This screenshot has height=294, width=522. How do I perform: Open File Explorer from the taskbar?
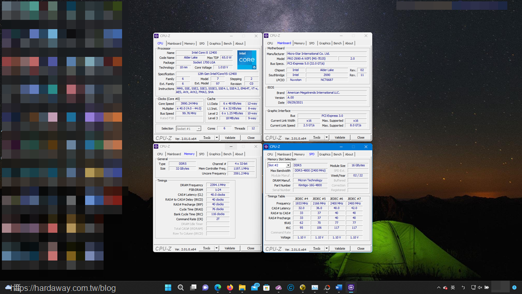[242, 287]
